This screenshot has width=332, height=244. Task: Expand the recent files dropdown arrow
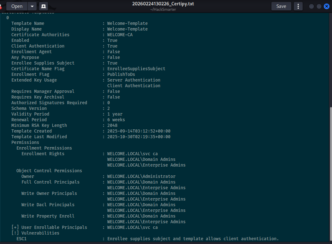[32, 6]
